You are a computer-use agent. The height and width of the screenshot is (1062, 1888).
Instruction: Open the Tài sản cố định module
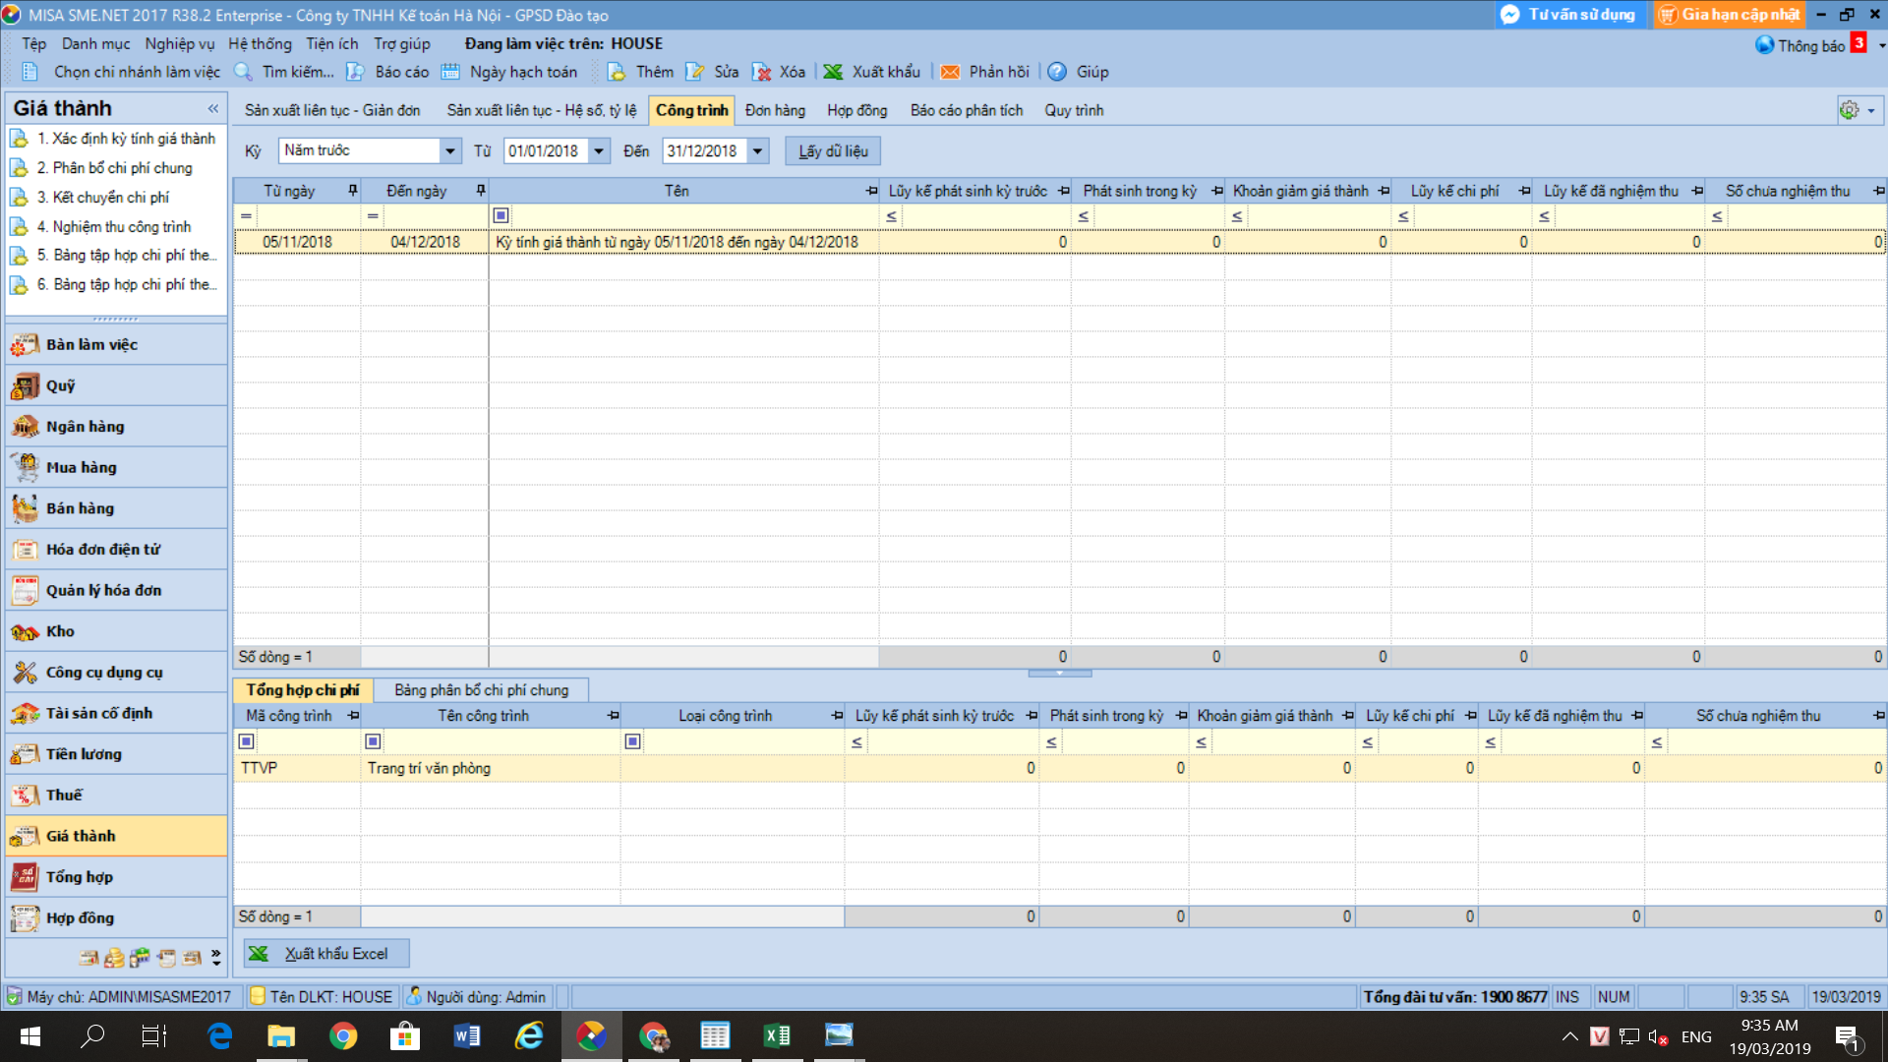[x=98, y=713]
